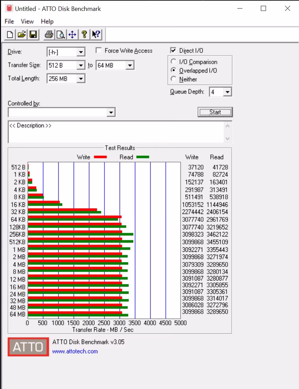Click the read value 1144946
299x389 pixels.
217,205
